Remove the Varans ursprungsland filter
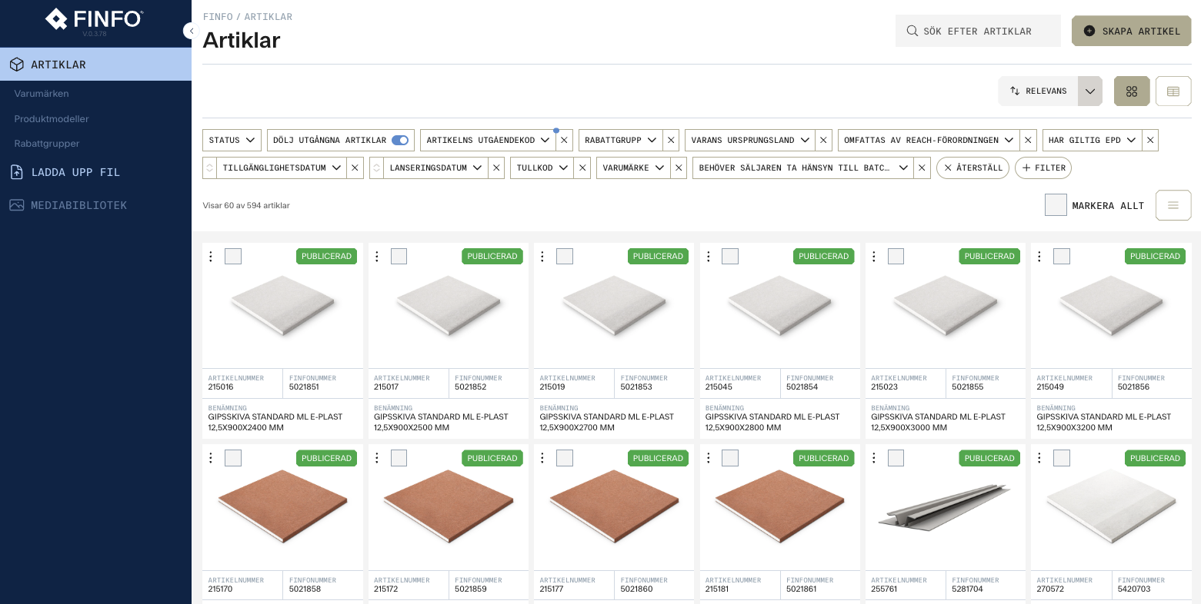This screenshot has height=604, width=1201. point(823,140)
